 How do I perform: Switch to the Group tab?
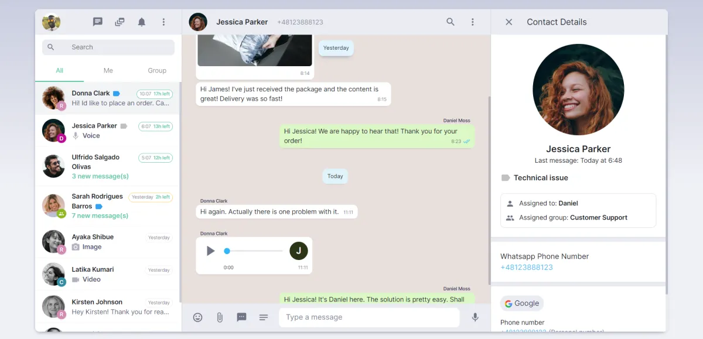157,70
